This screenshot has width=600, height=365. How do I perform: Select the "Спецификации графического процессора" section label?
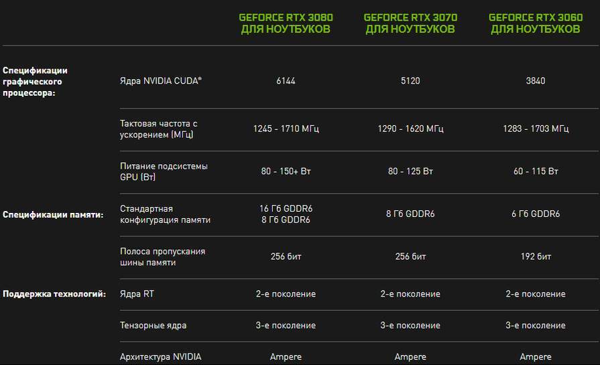(36, 82)
